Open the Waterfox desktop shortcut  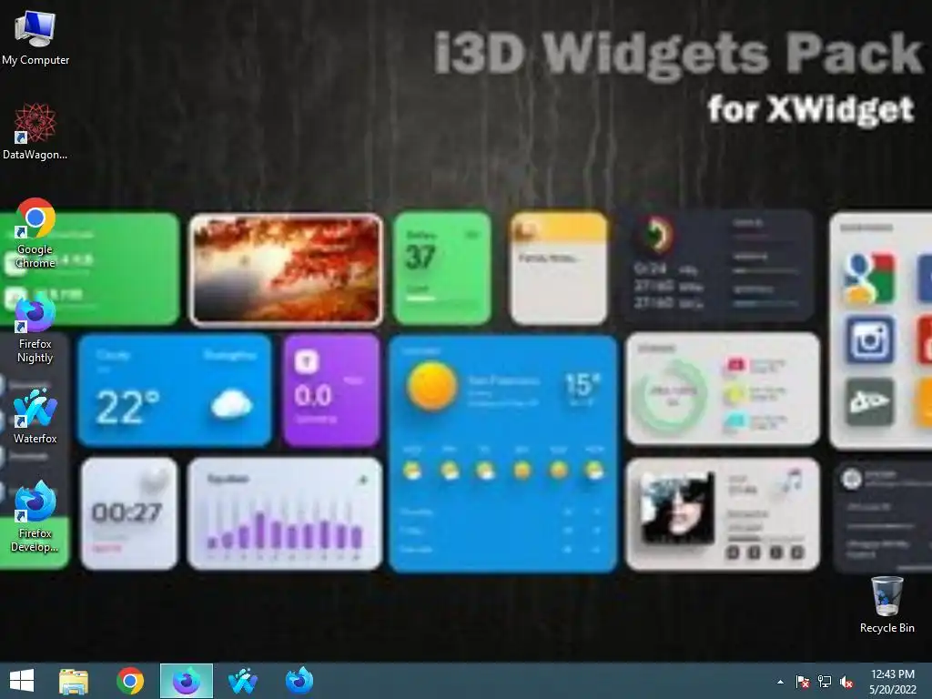click(35, 416)
